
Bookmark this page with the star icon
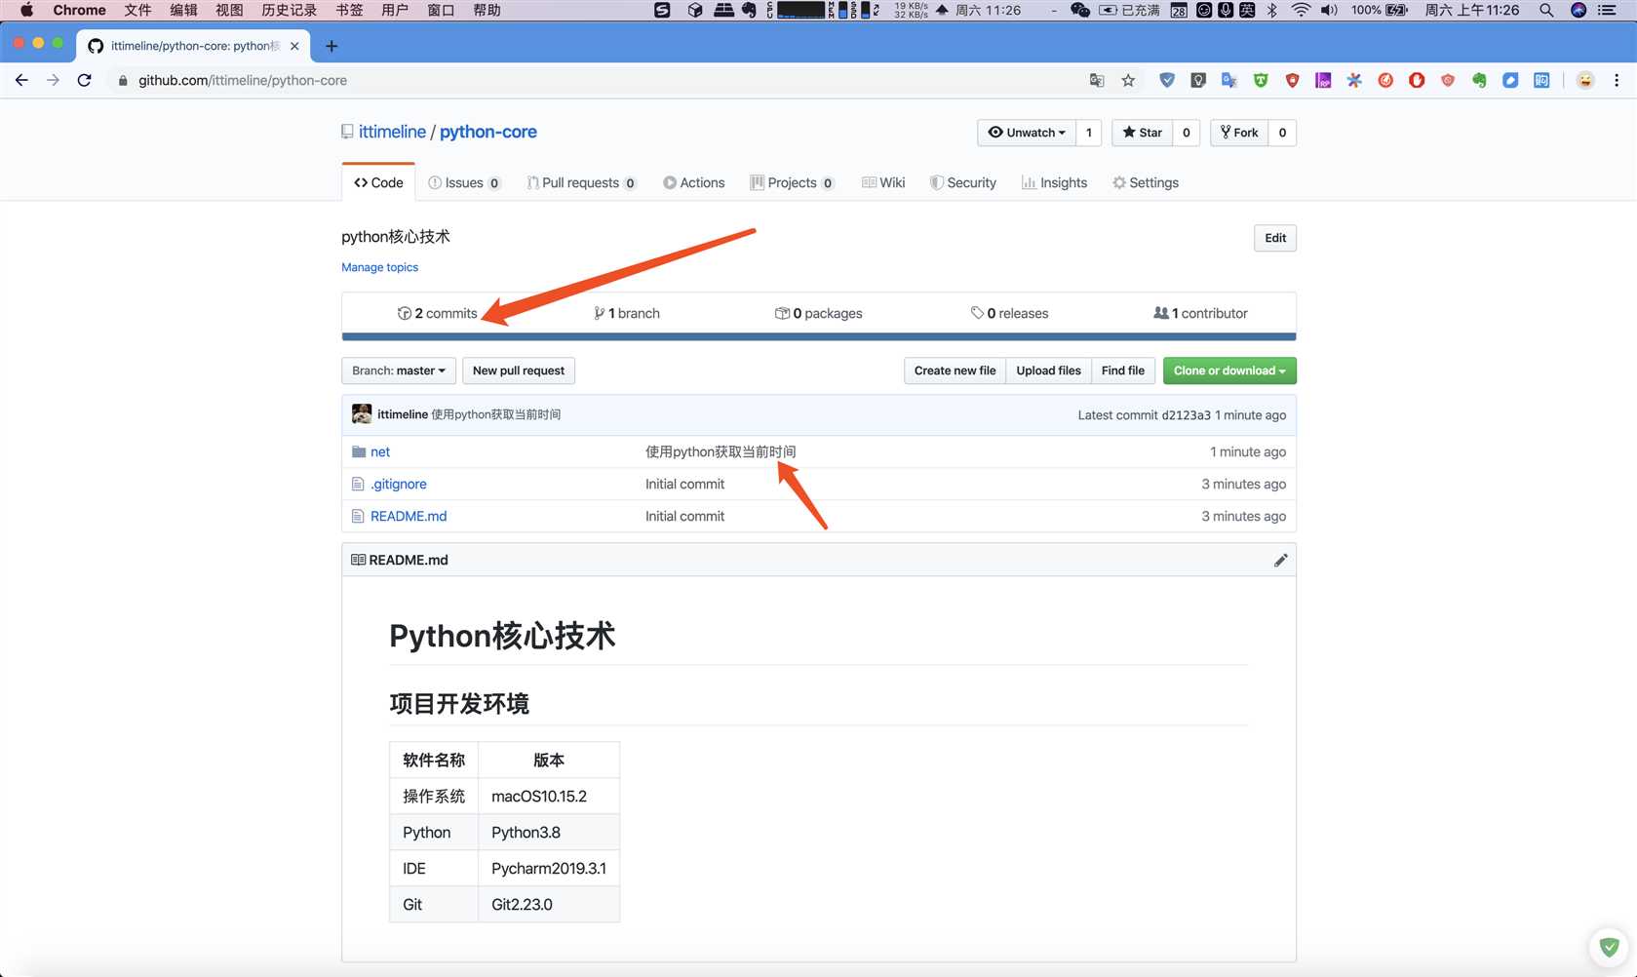pos(1128,80)
